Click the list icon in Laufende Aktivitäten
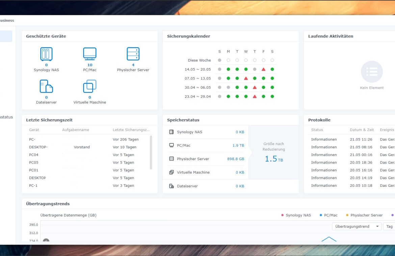 372,72
